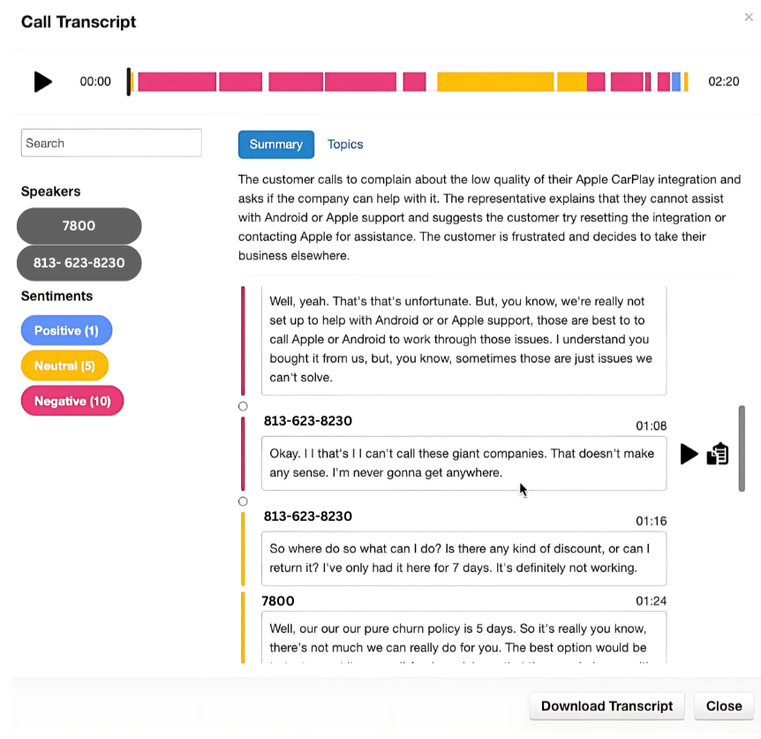Close the Call Transcript dialog with X
The height and width of the screenshot is (739, 761).
click(749, 18)
